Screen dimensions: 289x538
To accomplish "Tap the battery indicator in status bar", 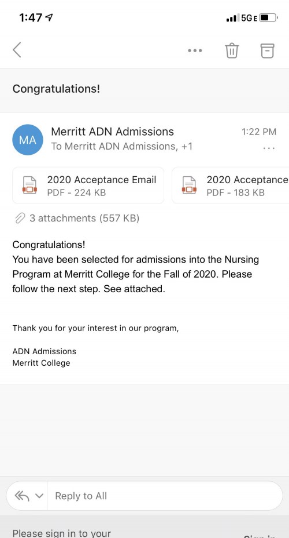I will (268, 18).
